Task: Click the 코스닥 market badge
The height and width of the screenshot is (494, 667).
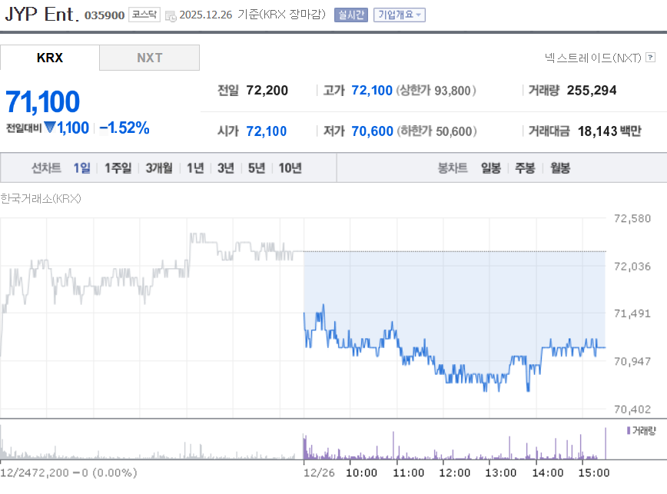Action: (144, 15)
